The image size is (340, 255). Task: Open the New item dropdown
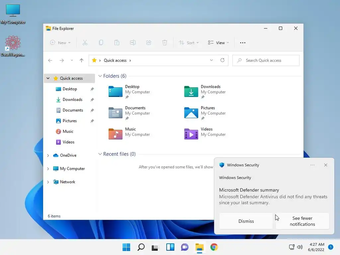[x=60, y=43]
